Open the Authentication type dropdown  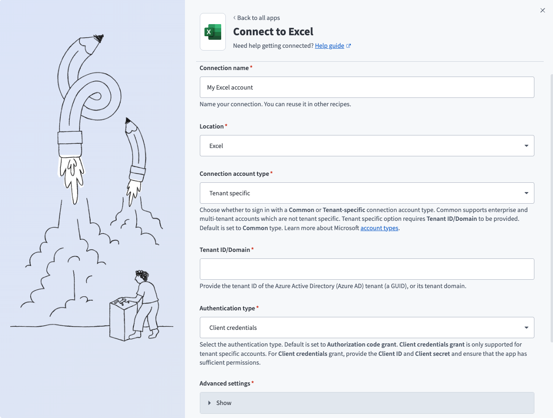click(367, 328)
